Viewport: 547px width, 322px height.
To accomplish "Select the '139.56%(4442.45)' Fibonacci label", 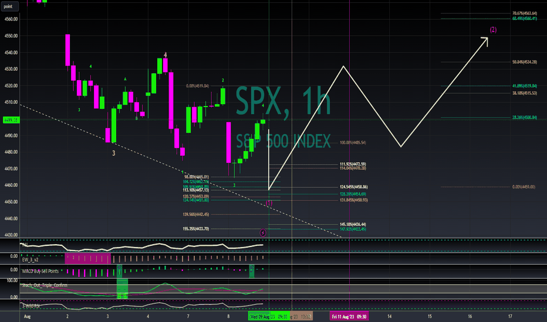I will click(x=195, y=214).
